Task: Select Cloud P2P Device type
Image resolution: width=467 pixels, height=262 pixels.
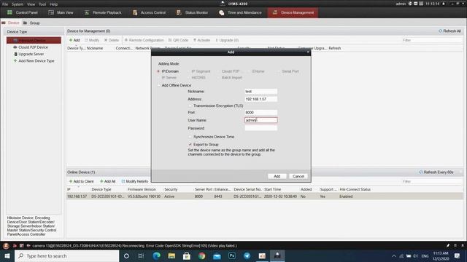Action: pyautogui.click(x=33, y=47)
